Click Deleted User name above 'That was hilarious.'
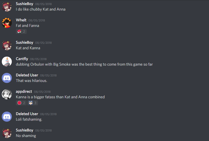The height and width of the screenshot is (141, 209). (27, 75)
